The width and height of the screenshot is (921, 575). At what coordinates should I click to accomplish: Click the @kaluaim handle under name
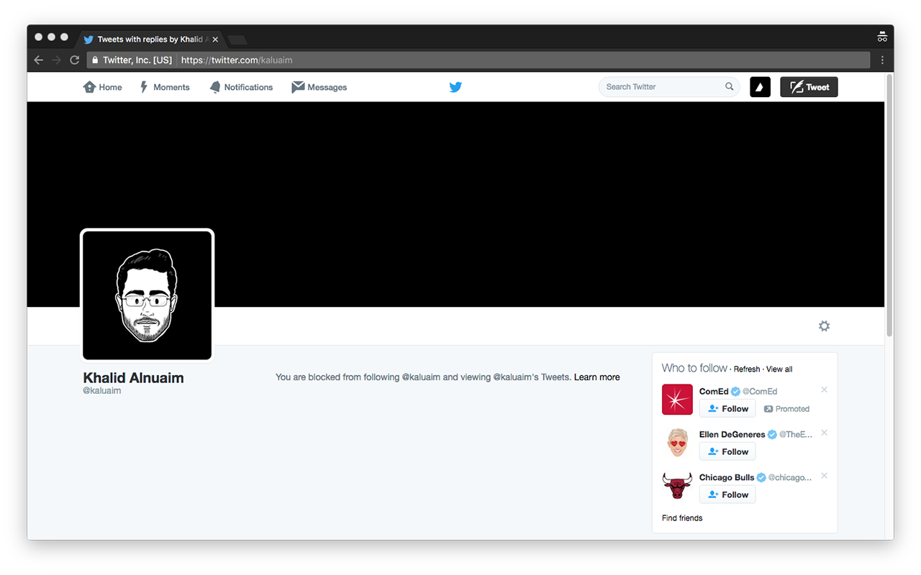[102, 391]
